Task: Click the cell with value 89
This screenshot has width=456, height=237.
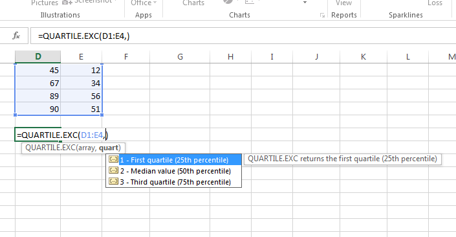Action: tap(38, 96)
